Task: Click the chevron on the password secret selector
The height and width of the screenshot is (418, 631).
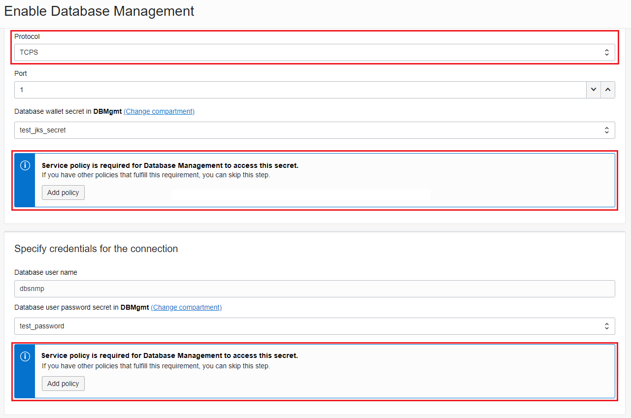Action: 607,326
